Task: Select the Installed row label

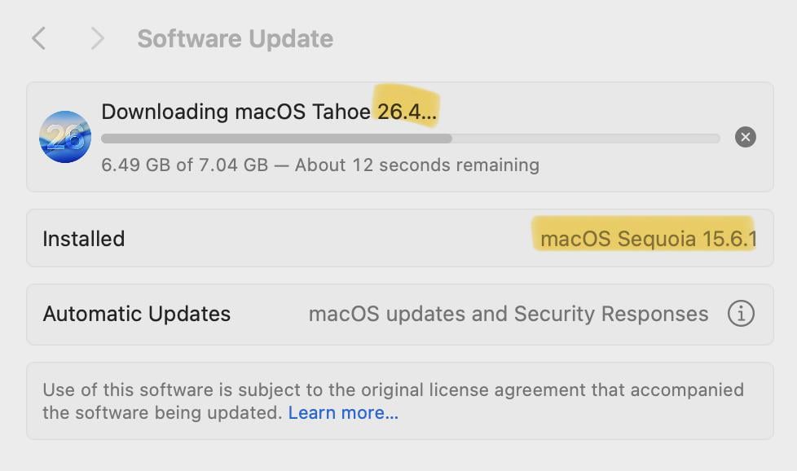Action: pyautogui.click(x=83, y=239)
